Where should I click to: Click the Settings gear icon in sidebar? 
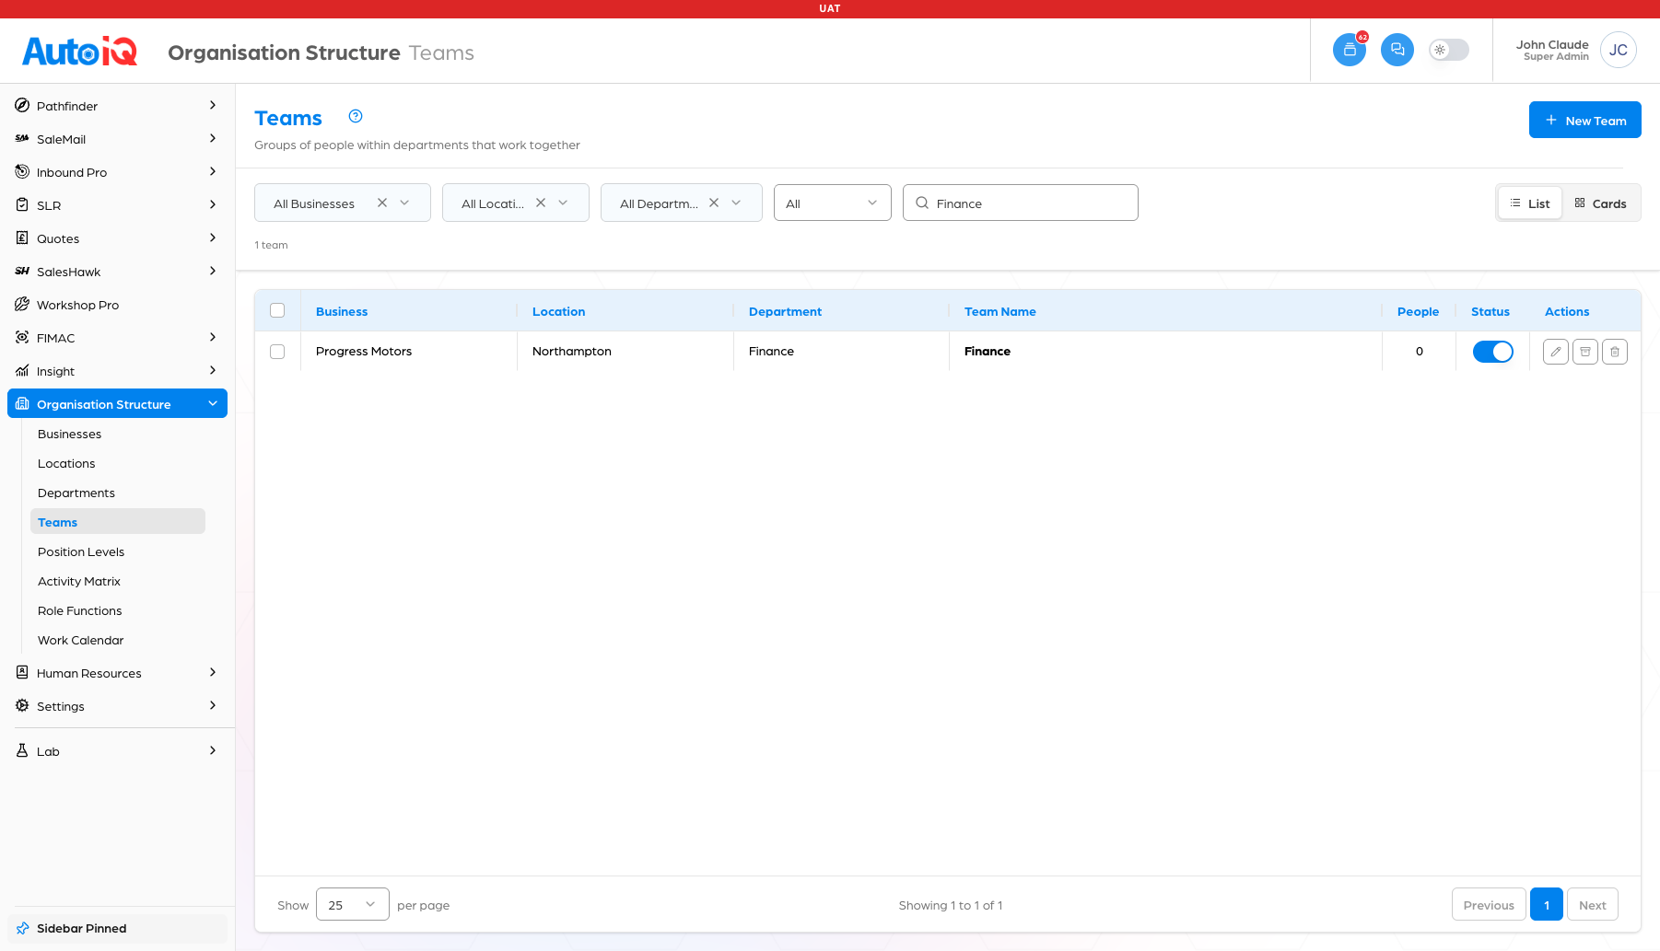tap(22, 706)
